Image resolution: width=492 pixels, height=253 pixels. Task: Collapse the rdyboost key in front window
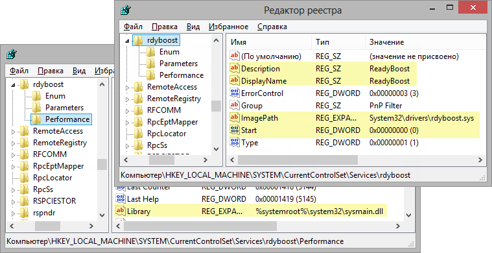(127, 41)
